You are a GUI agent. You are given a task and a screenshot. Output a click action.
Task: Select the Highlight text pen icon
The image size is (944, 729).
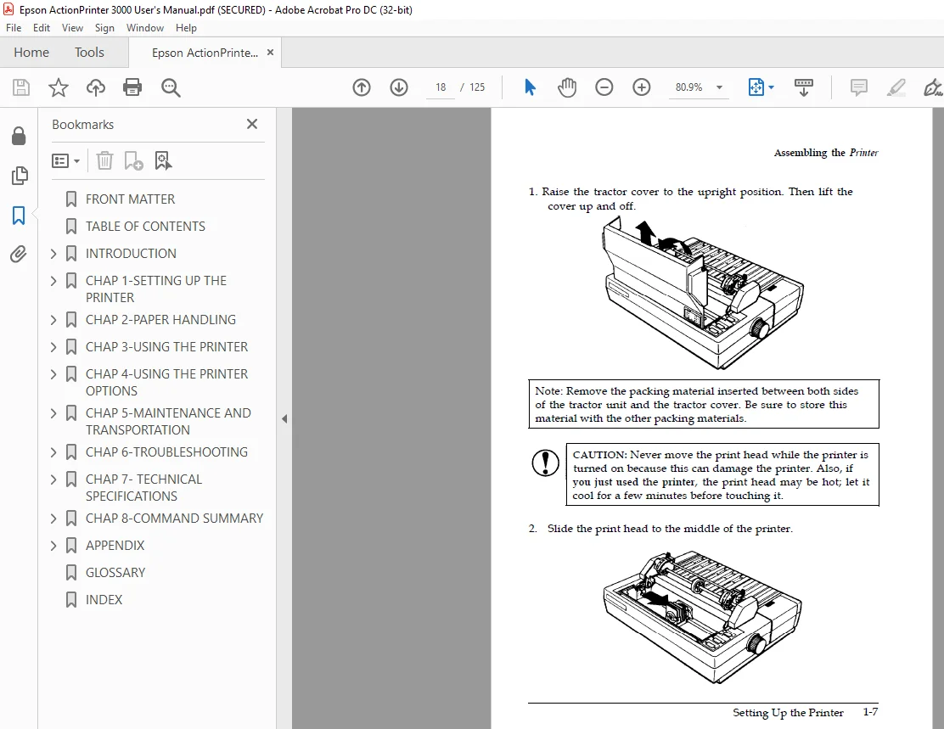[x=896, y=87]
